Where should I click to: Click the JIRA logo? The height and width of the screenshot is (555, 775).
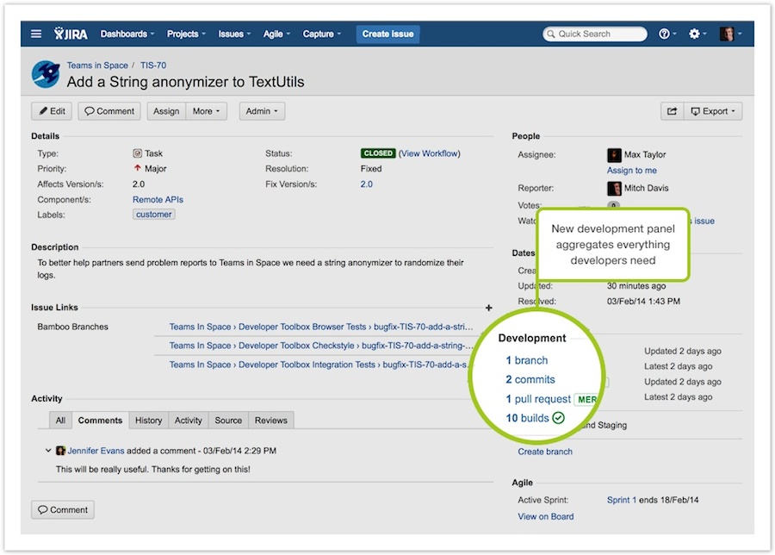tap(71, 34)
